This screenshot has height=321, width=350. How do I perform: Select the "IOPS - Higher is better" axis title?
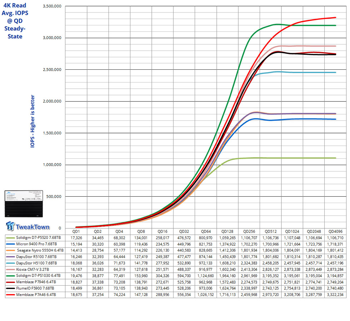click(x=32, y=121)
